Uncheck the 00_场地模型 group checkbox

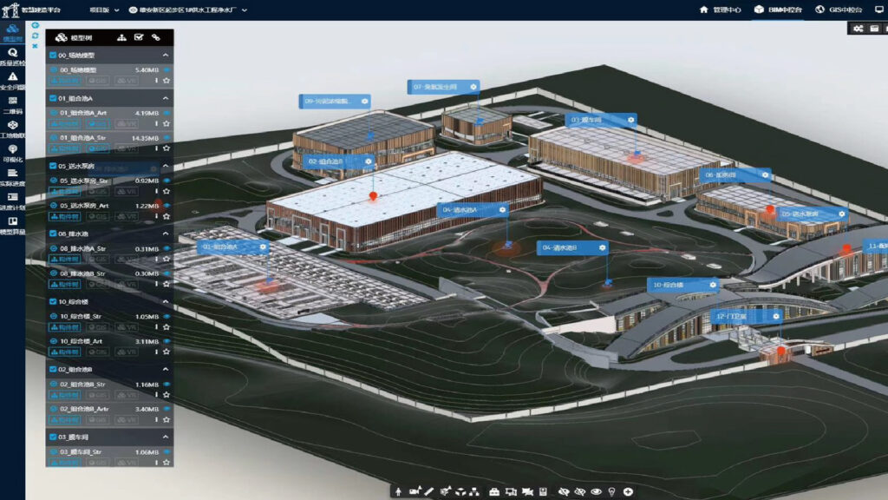pos(54,55)
